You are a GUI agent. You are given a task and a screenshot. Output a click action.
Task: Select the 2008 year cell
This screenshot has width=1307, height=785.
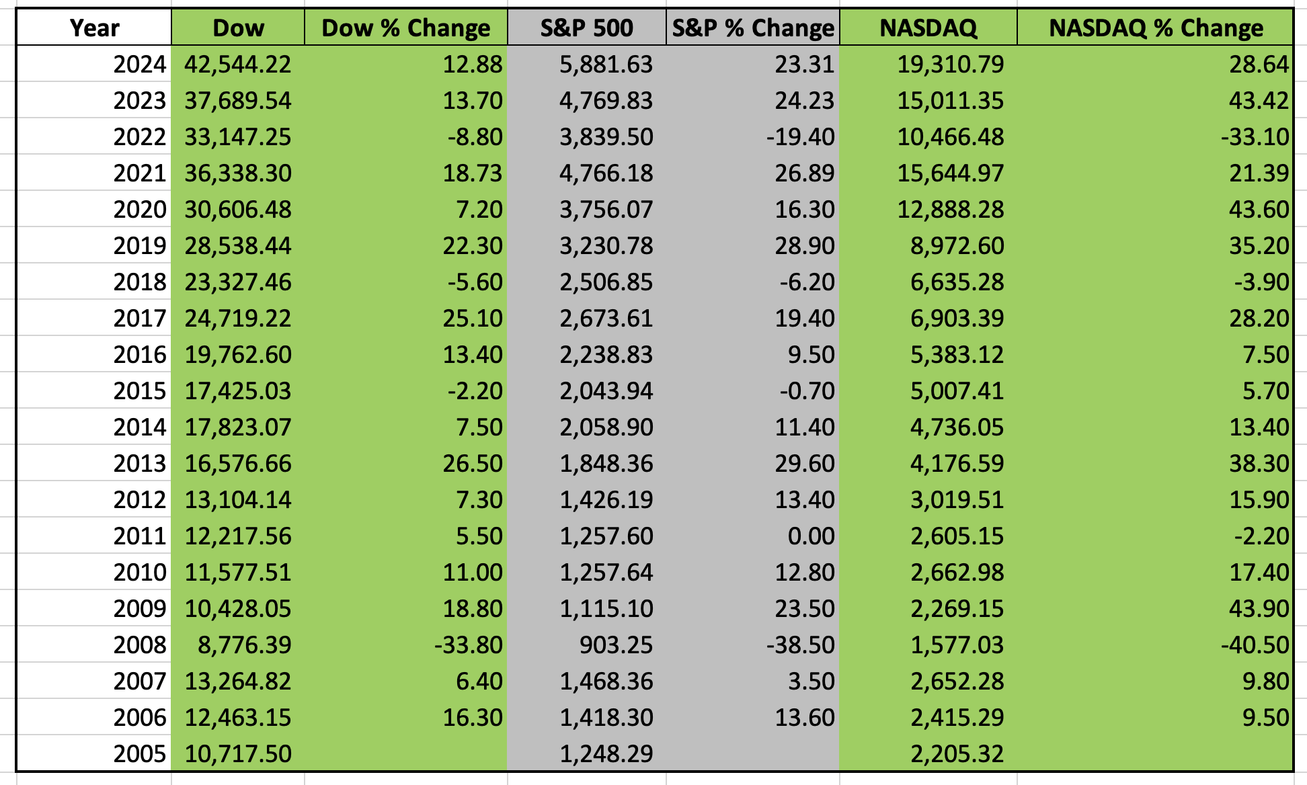click(94, 645)
